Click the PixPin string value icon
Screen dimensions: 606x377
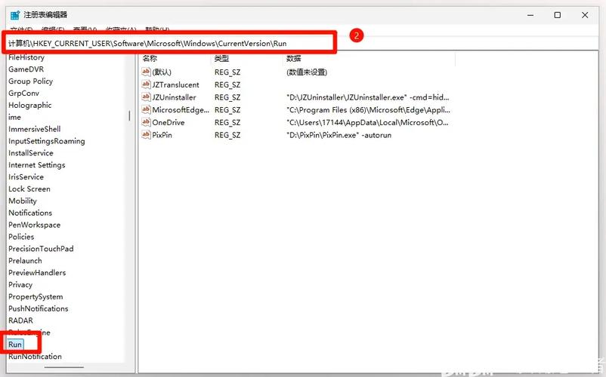click(147, 135)
